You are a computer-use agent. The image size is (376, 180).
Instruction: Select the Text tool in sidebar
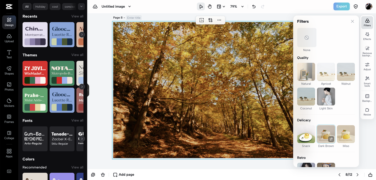click(9, 54)
